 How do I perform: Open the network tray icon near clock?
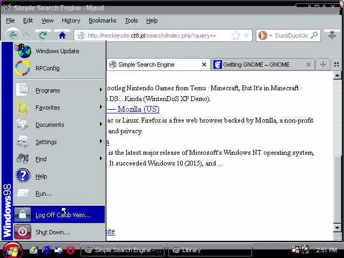305,249
